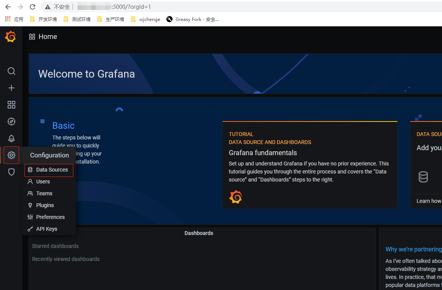Click the Configuration gear icon
The width and height of the screenshot is (442, 290).
pyautogui.click(x=11, y=155)
